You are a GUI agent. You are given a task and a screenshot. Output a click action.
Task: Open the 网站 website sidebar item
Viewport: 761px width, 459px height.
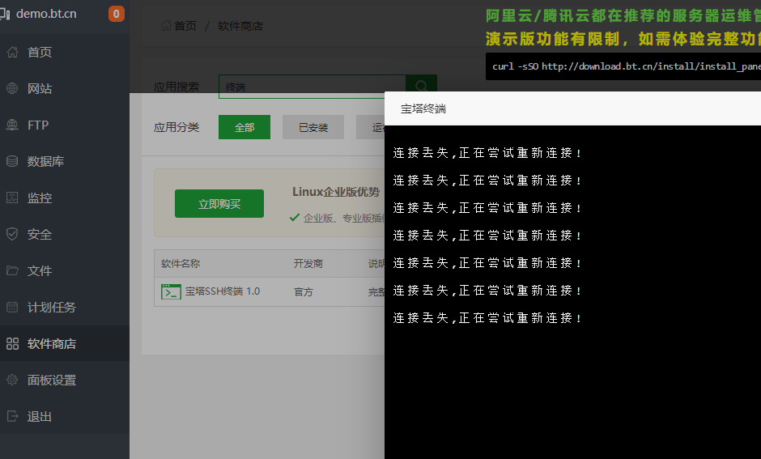pos(65,88)
